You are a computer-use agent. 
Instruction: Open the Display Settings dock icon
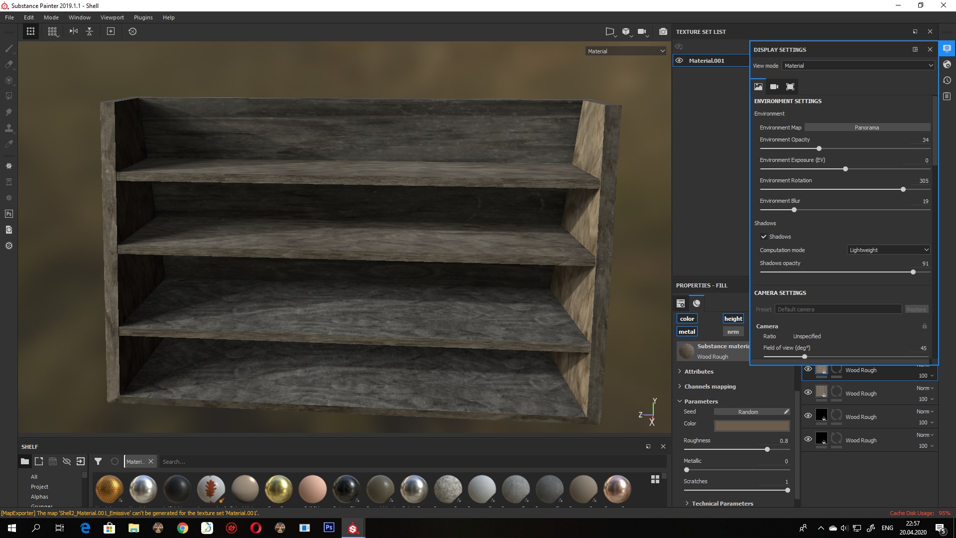pos(947,48)
